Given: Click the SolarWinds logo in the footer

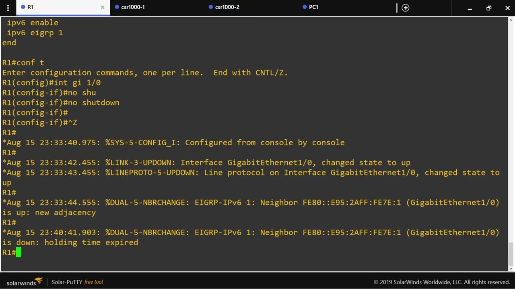Looking at the screenshot, I should click(25, 282).
